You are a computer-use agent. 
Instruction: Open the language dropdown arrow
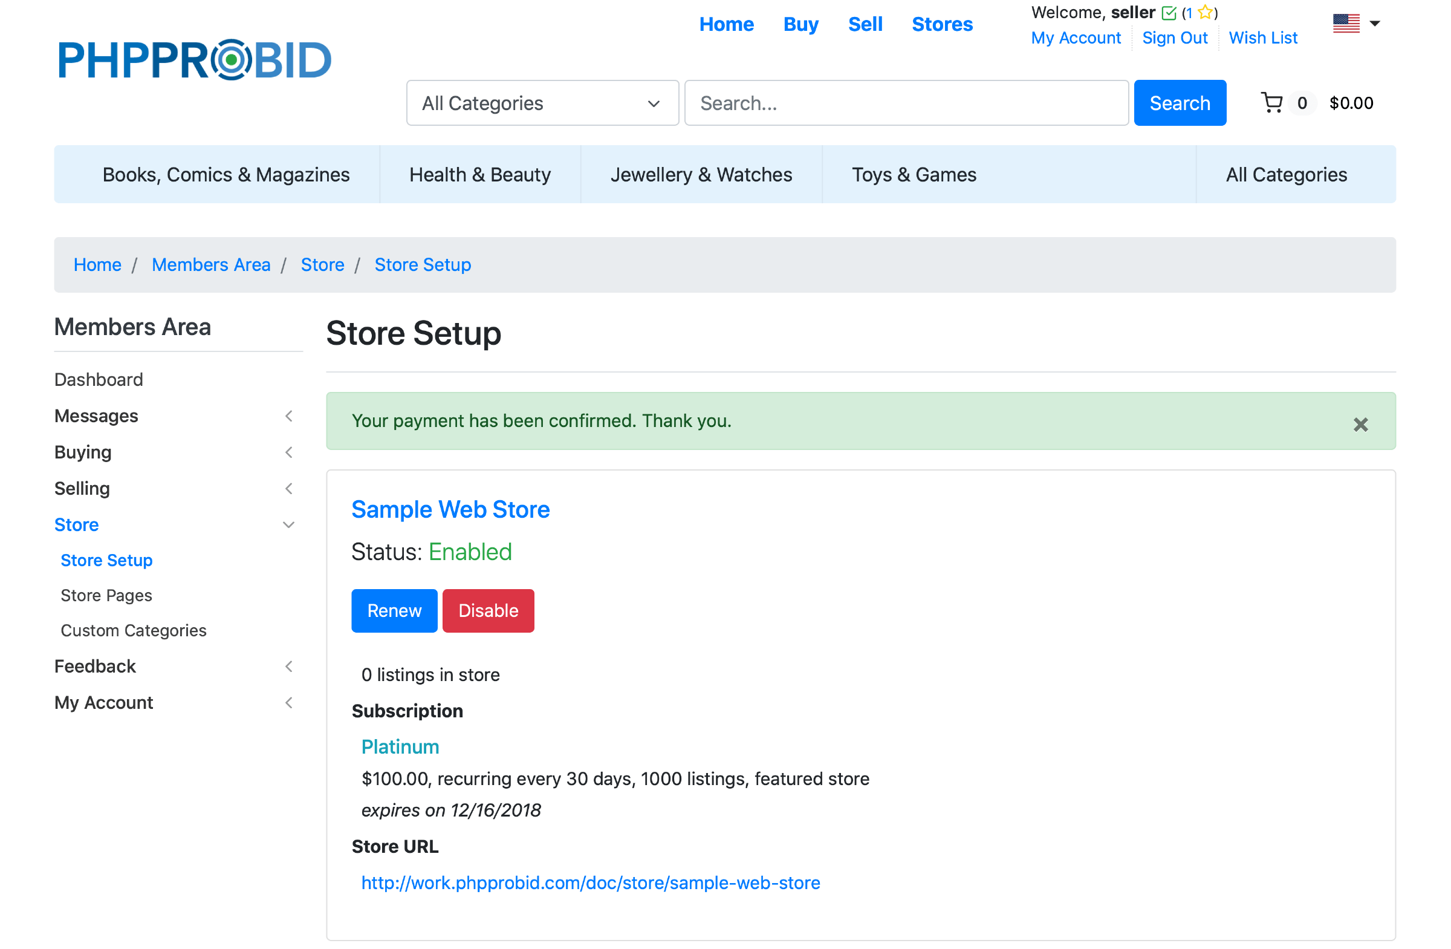pos(1374,24)
